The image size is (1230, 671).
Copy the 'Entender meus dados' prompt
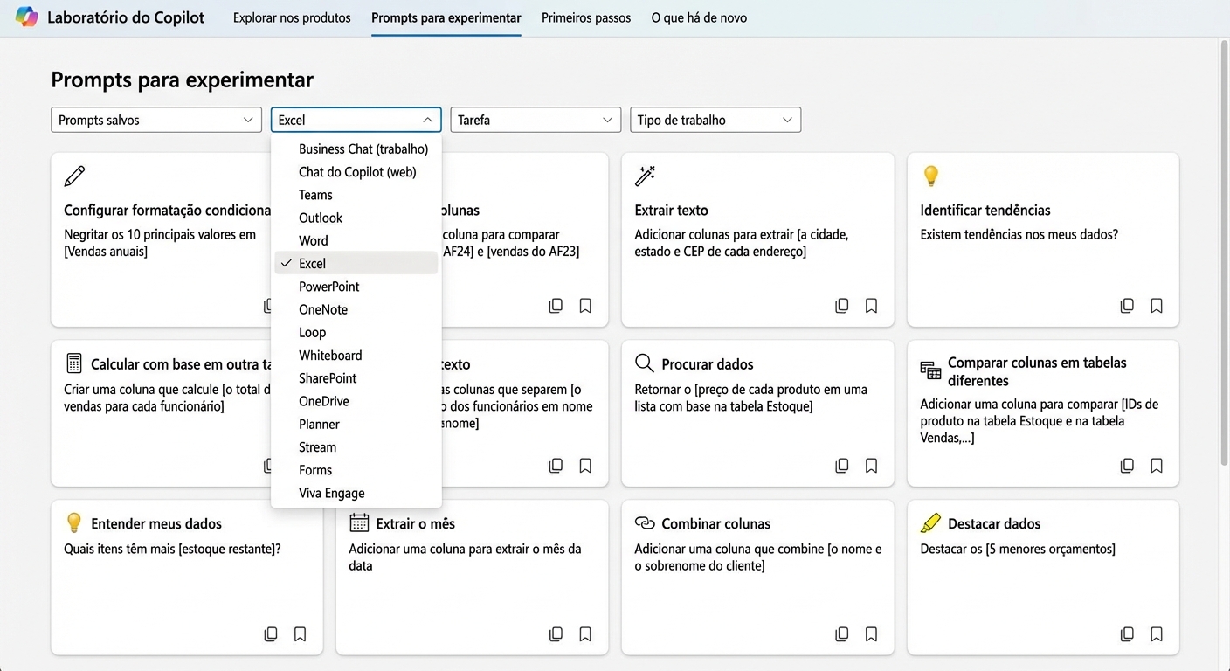click(271, 634)
